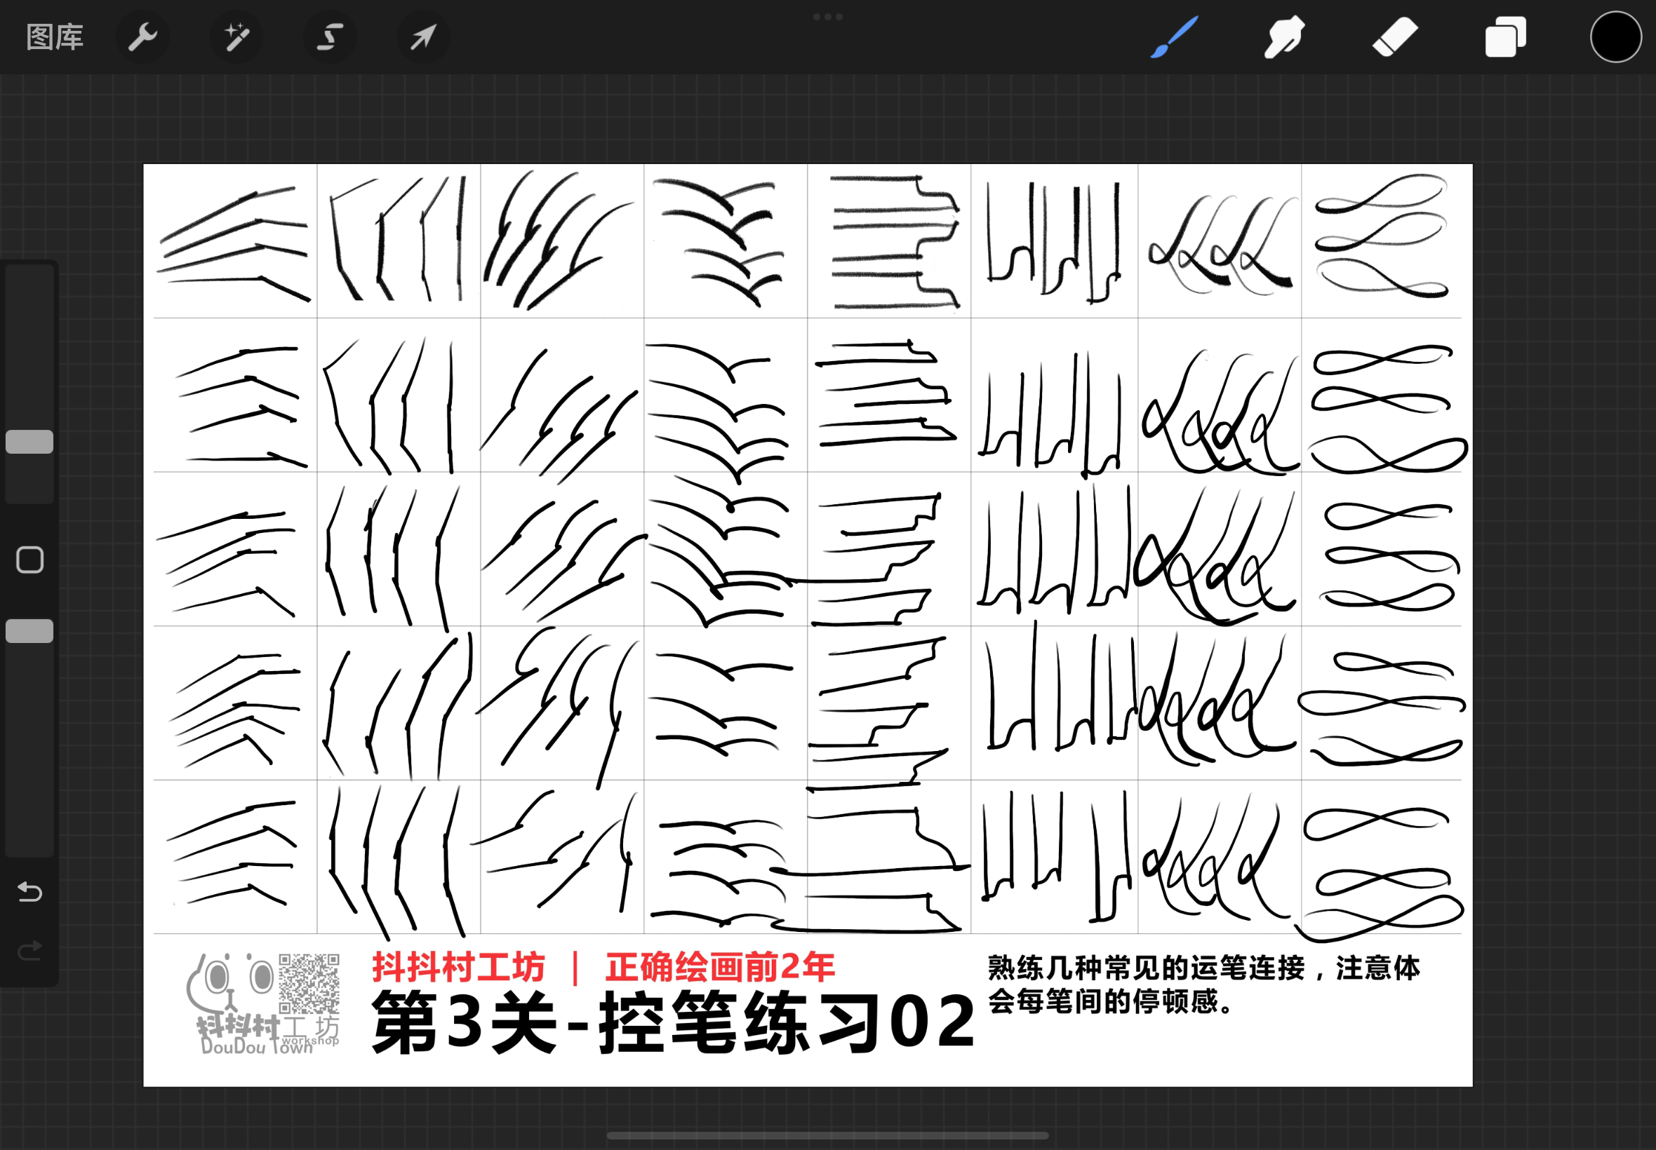Screen dimensions: 1656x1150
Task: Open the Adjustments magic wand menu
Action: click(236, 36)
